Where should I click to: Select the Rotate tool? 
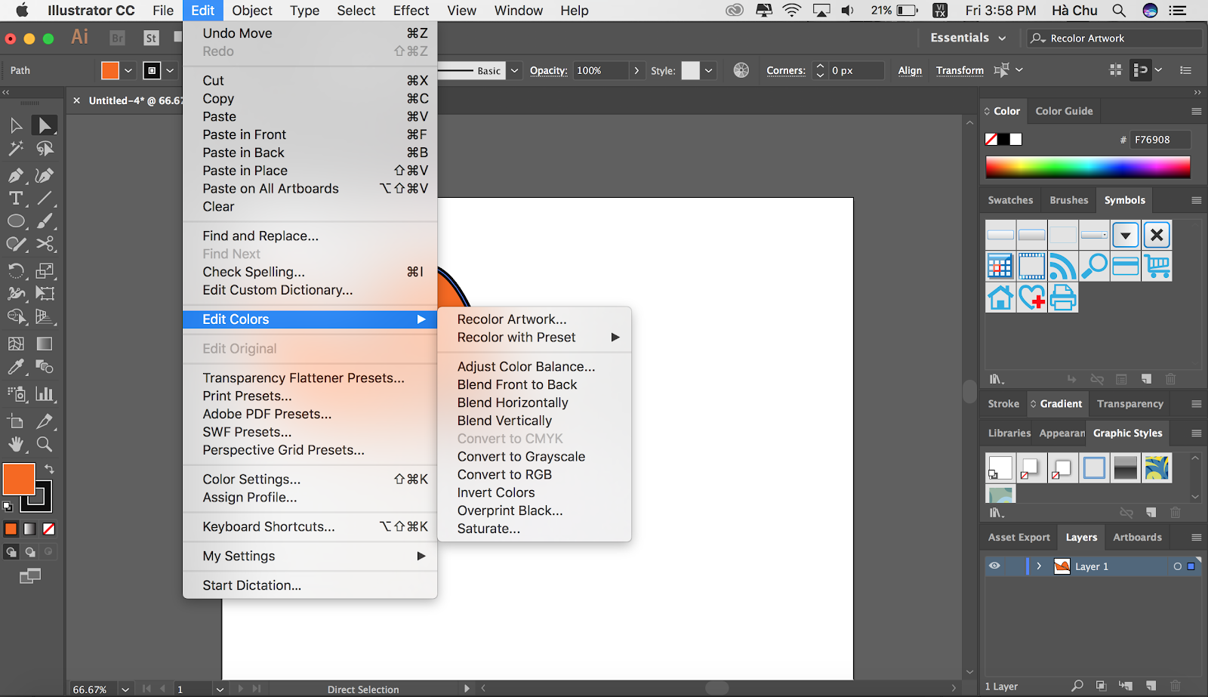pyautogui.click(x=16, y=270)
